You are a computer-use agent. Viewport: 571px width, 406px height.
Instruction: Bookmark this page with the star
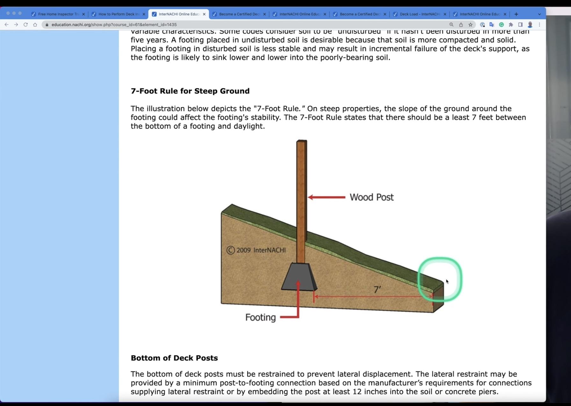(x=470, y=25)
